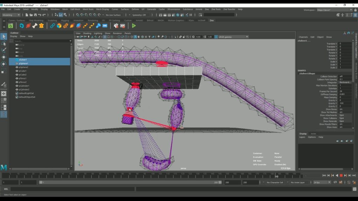Screen dimensions: 358x201
Task: Click the Outliner horizontal scrollbar
Action: (40, 169)
